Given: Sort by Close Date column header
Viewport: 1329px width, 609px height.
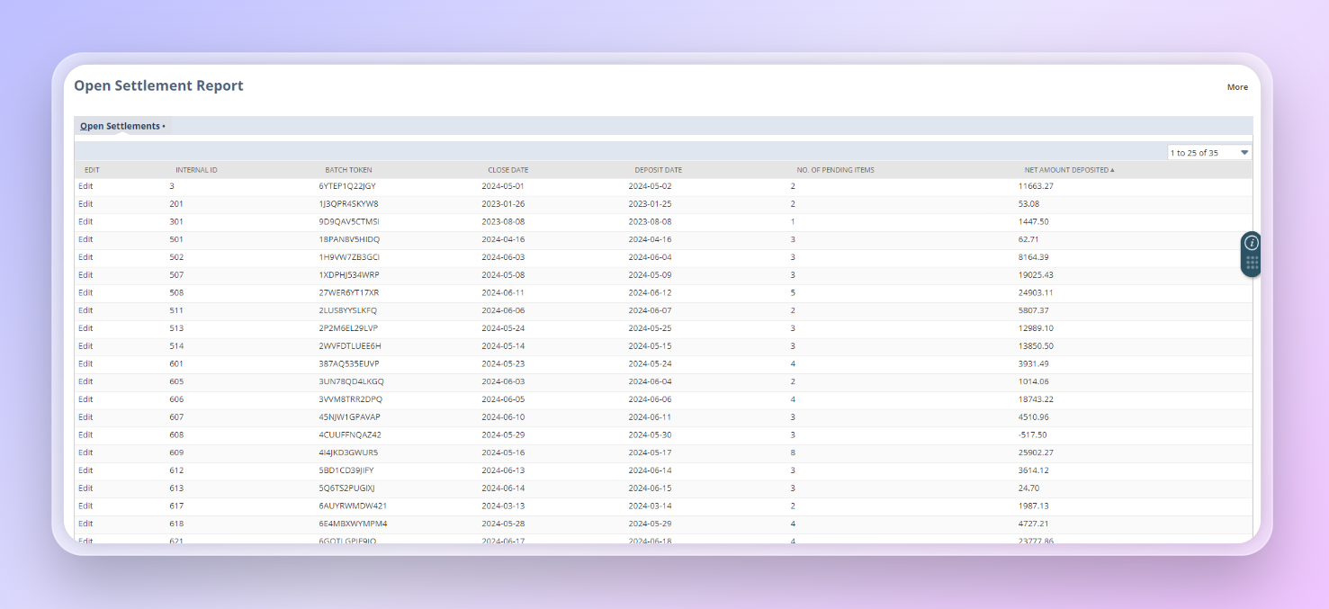Looking at the screenshot, I should point(508,170).
